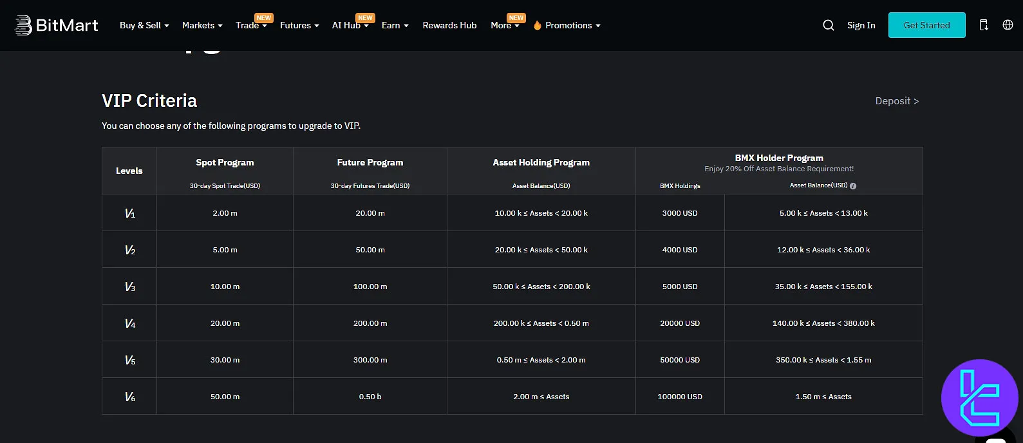Click '140.00 k ≤ Assets < 380.00 k' cell

(823, 323)
